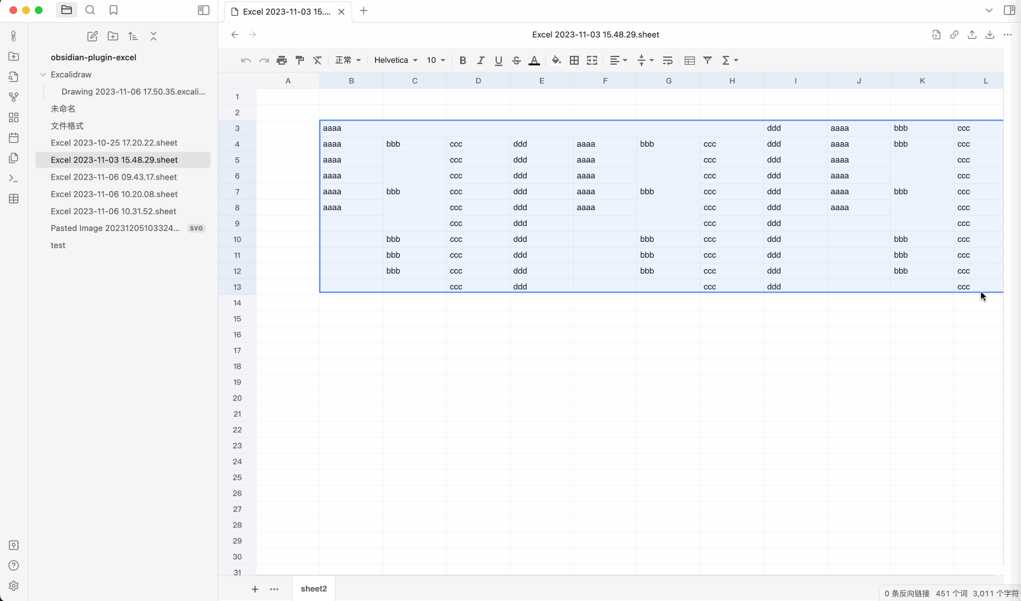Open the cell fill color picker

click(557, 60)
